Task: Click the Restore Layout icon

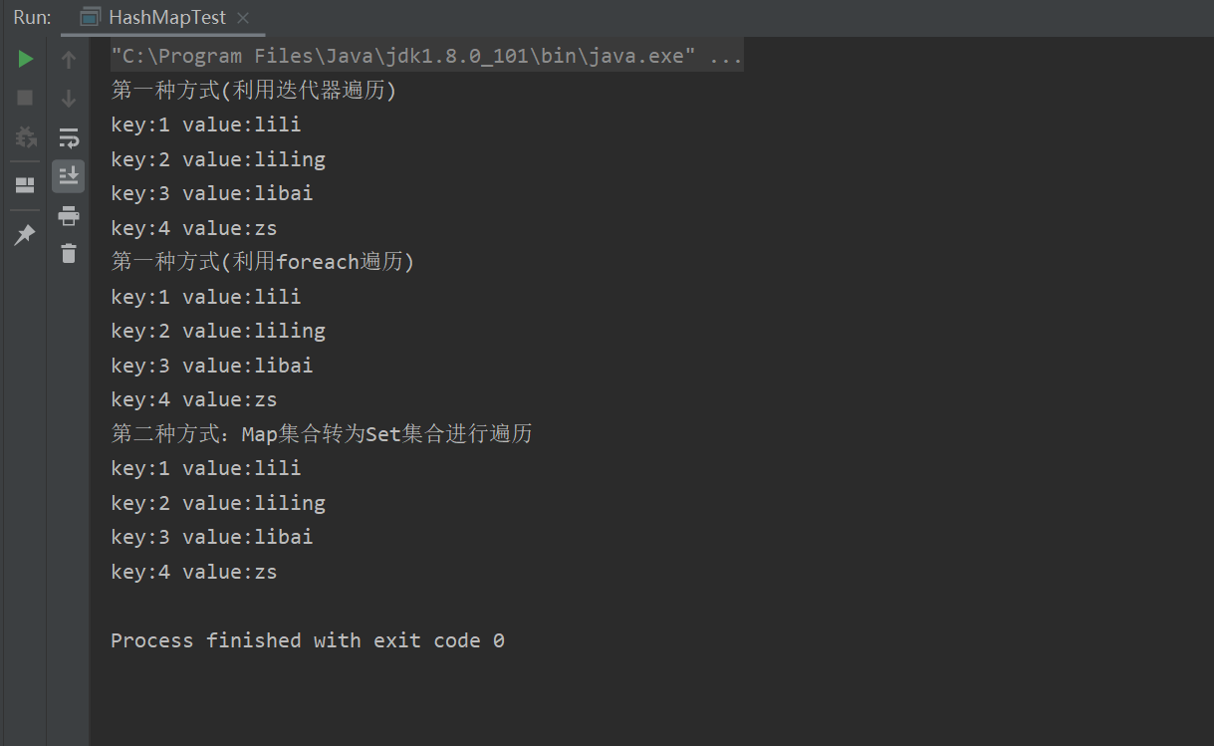Action: click(x=25, y=185)
